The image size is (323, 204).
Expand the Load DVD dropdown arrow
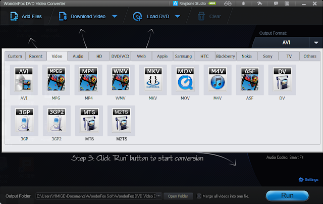click(x=178, y=16)
